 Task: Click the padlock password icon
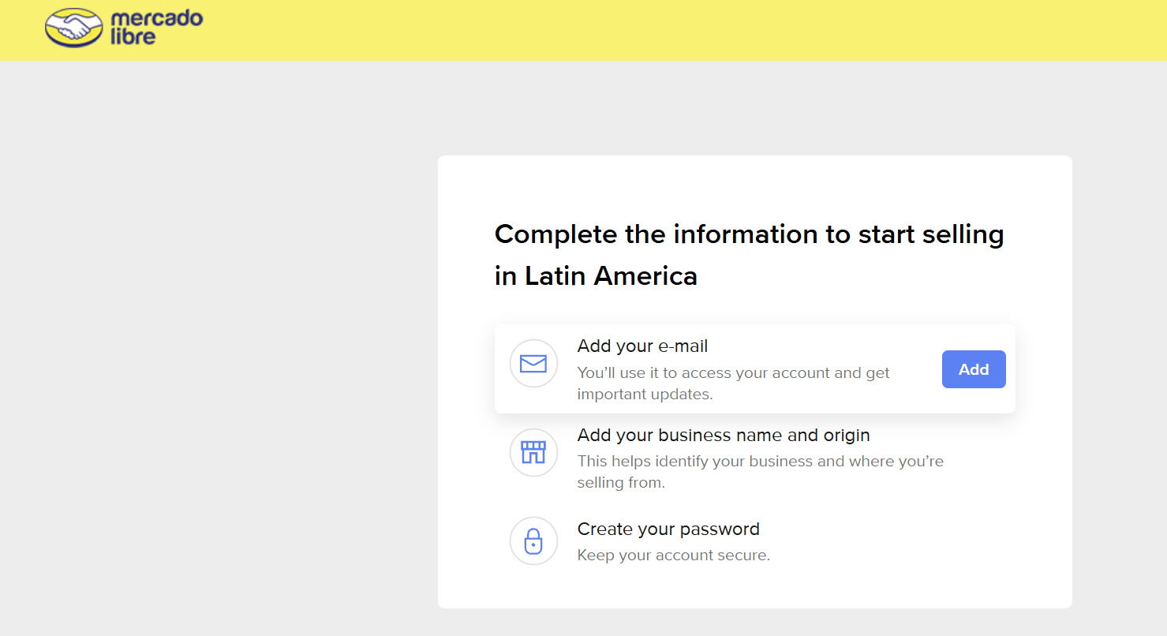click(533, 541)
